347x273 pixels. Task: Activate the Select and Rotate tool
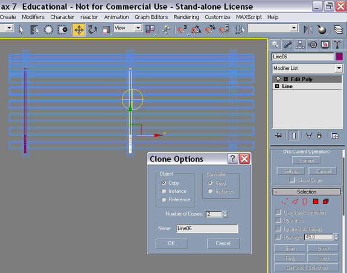[x=92, y=30]
